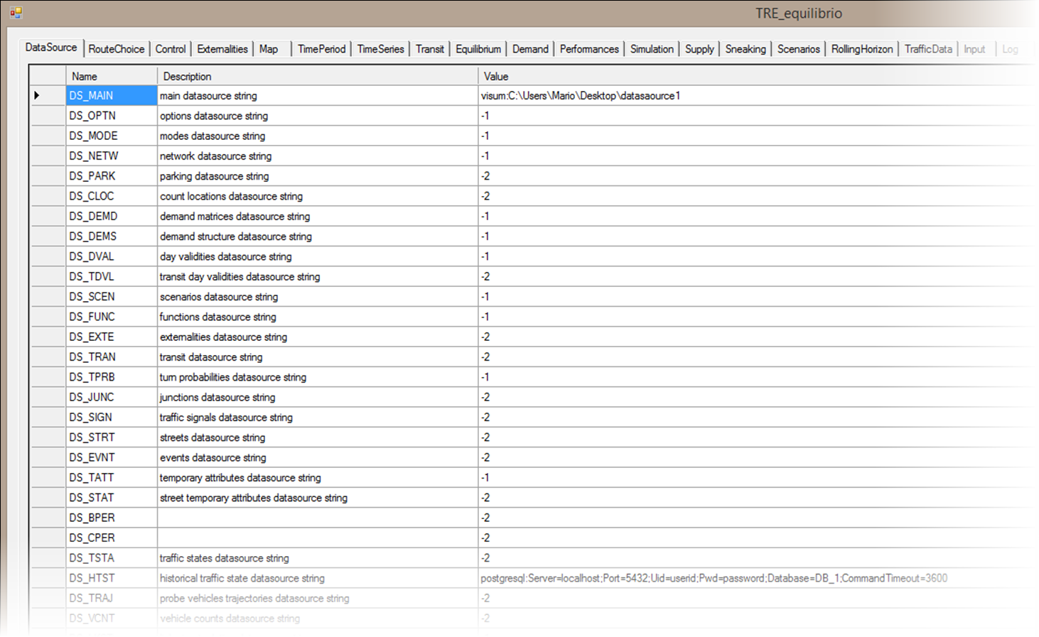Select the row header for DS_JUNC

[x=47, y=398]
